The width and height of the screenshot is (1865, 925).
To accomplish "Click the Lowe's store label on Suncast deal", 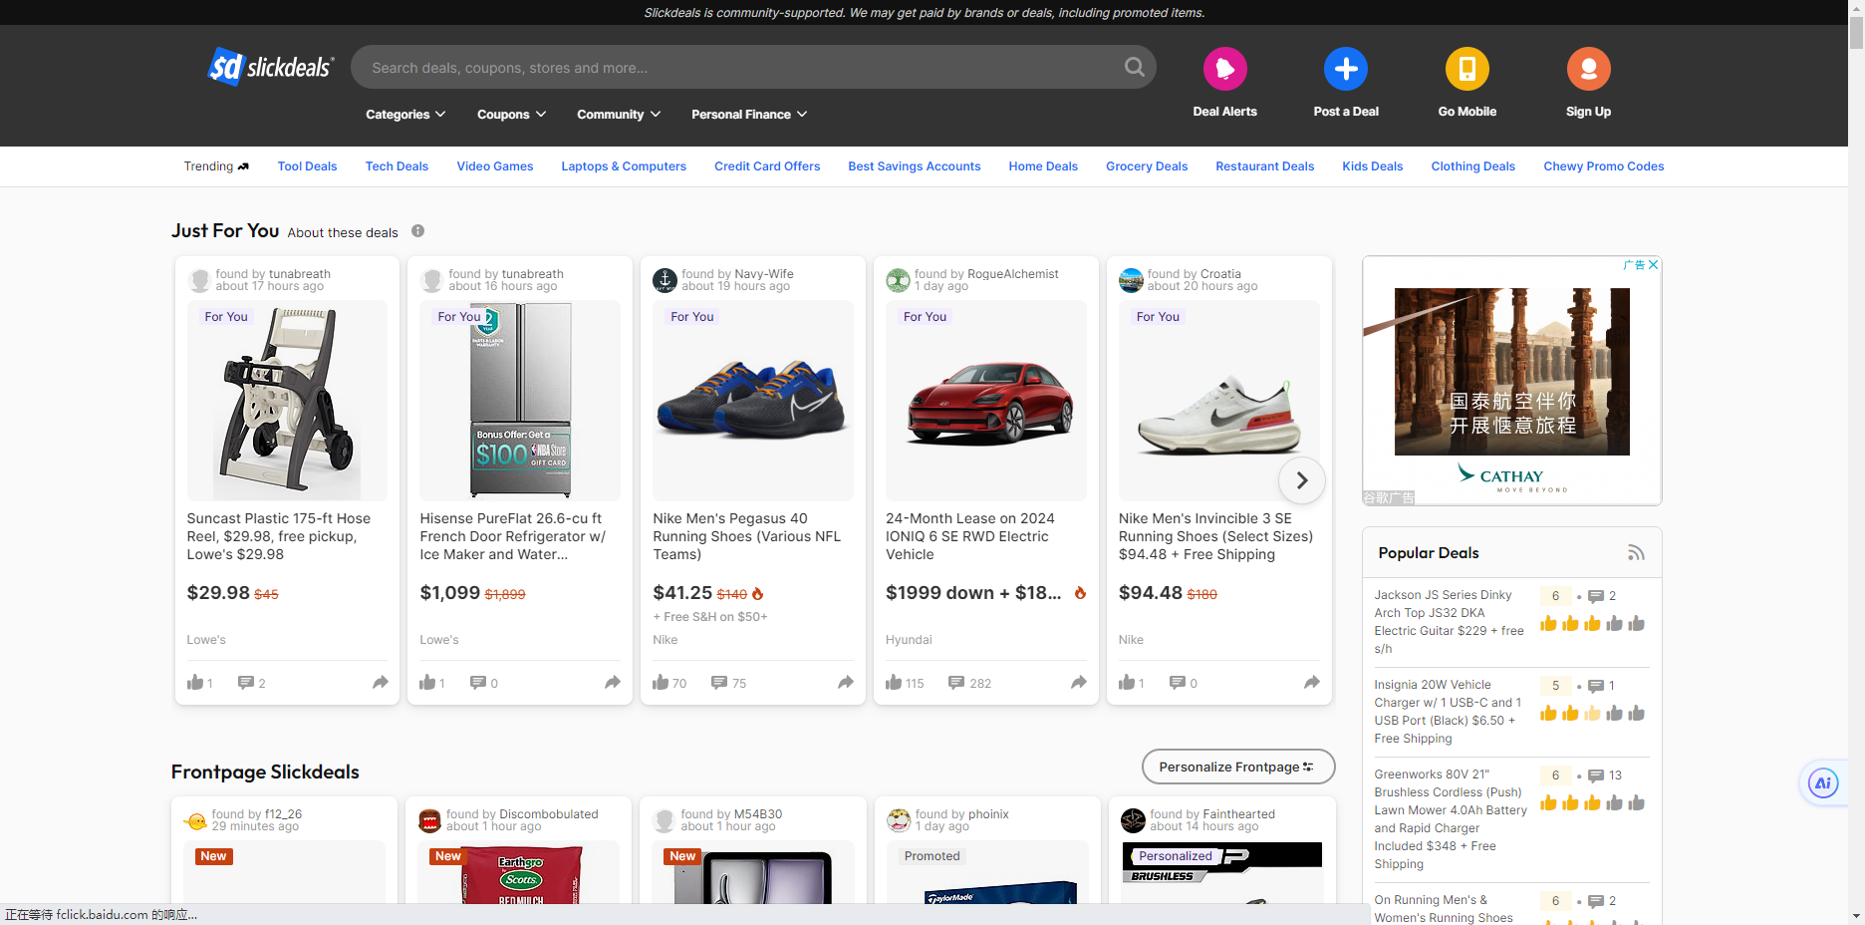I will point(206,640).
